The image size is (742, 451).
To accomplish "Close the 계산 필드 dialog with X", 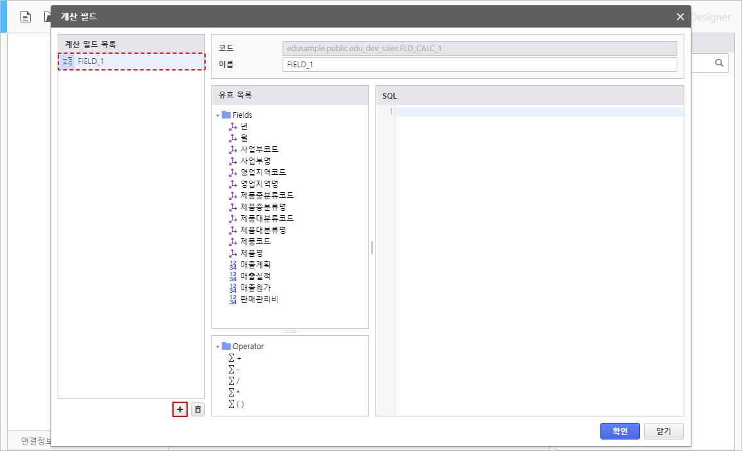I will [x=680, y=17].
